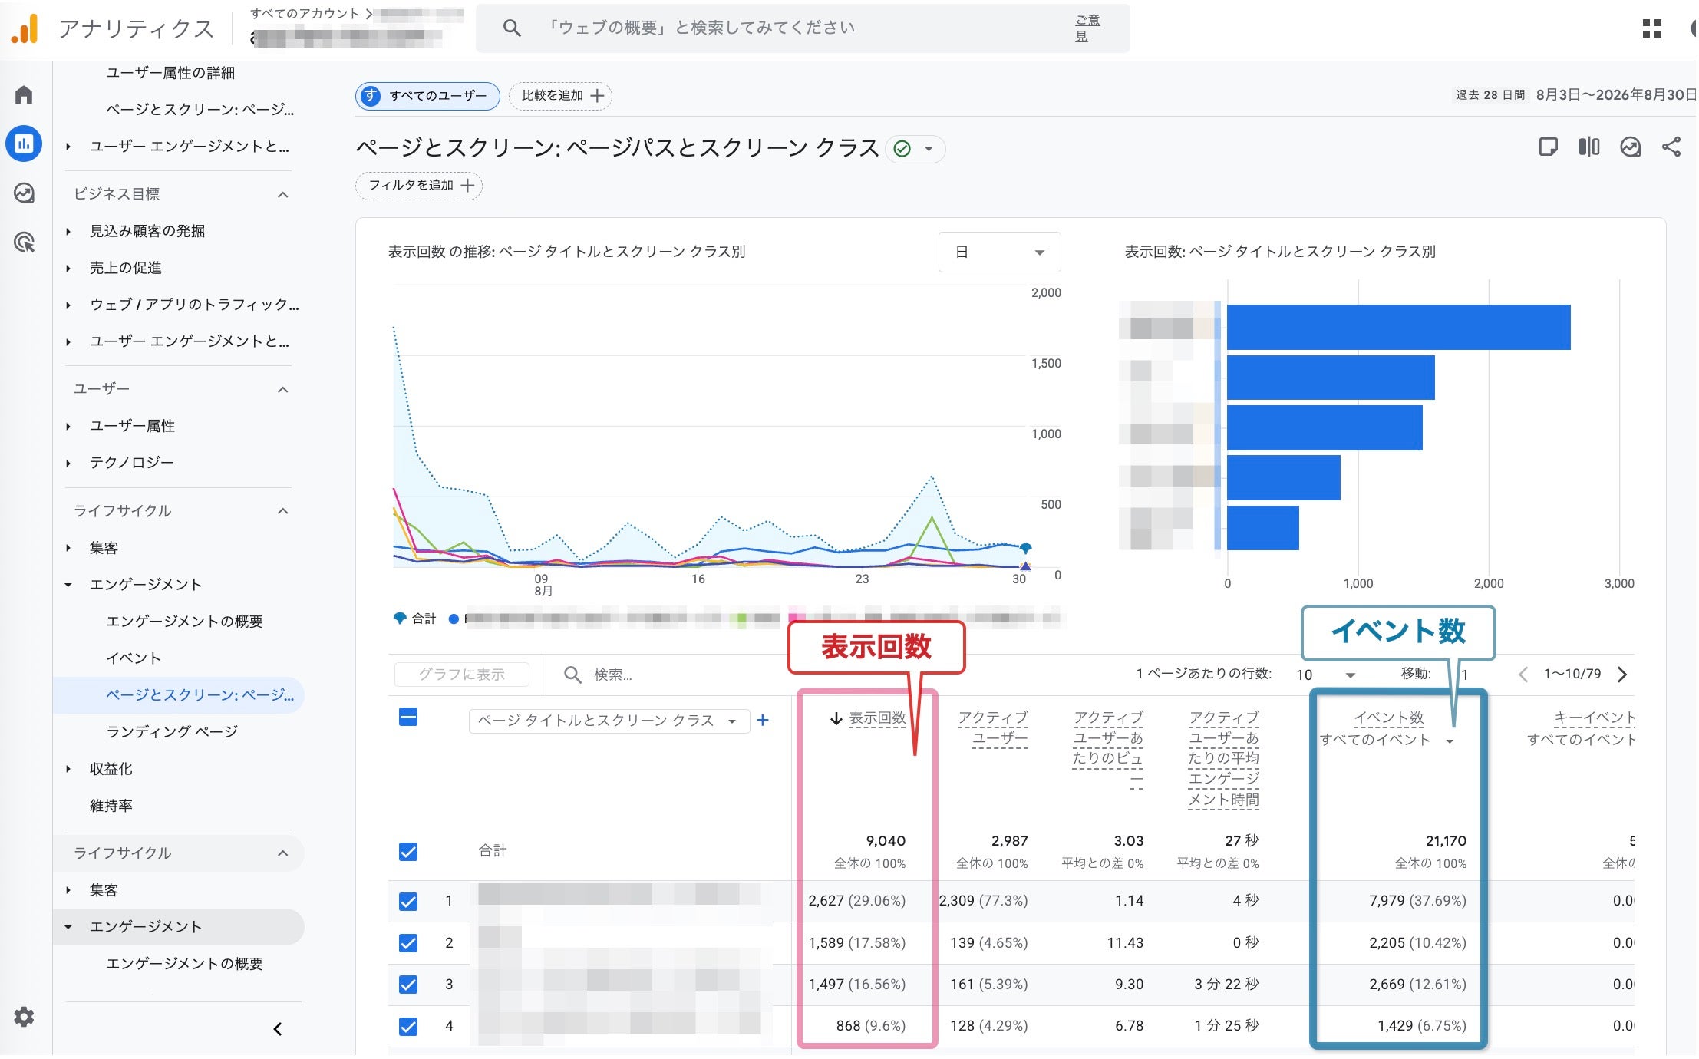Viewport: 1699px width, 1059px height.
Task: Click the フィルタを追加 button
Action: click(419, 186)
